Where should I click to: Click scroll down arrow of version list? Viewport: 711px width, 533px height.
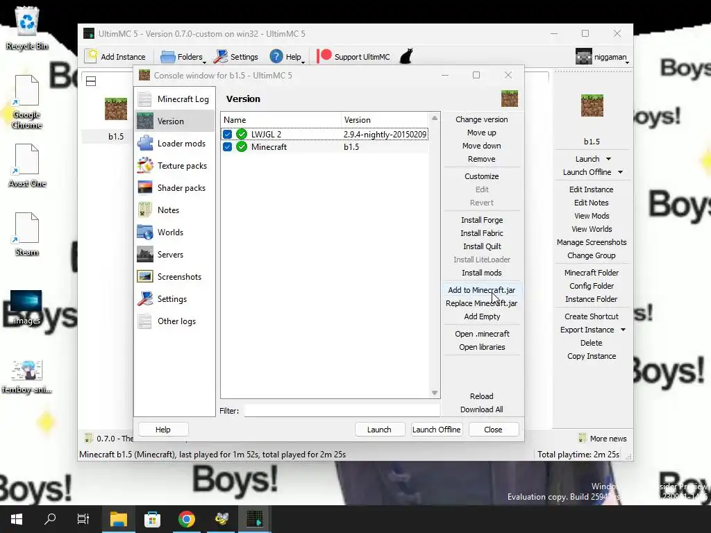tap(435, 393)
